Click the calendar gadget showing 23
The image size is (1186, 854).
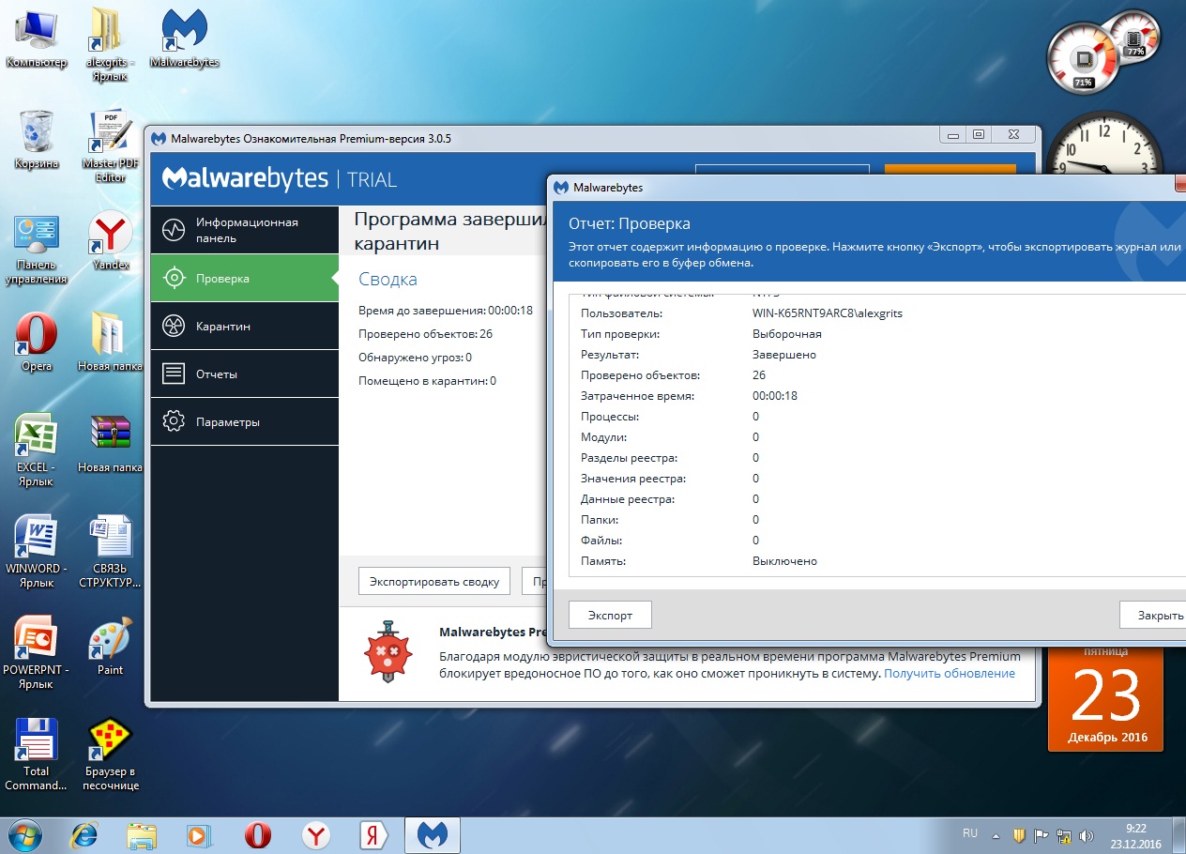pos(1105,698)
